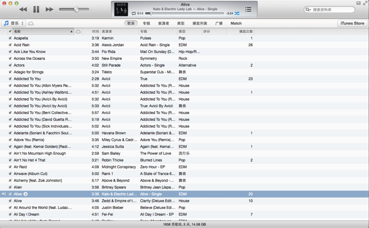Select the song Ain't No Hat 4 That

click(30, 160)
